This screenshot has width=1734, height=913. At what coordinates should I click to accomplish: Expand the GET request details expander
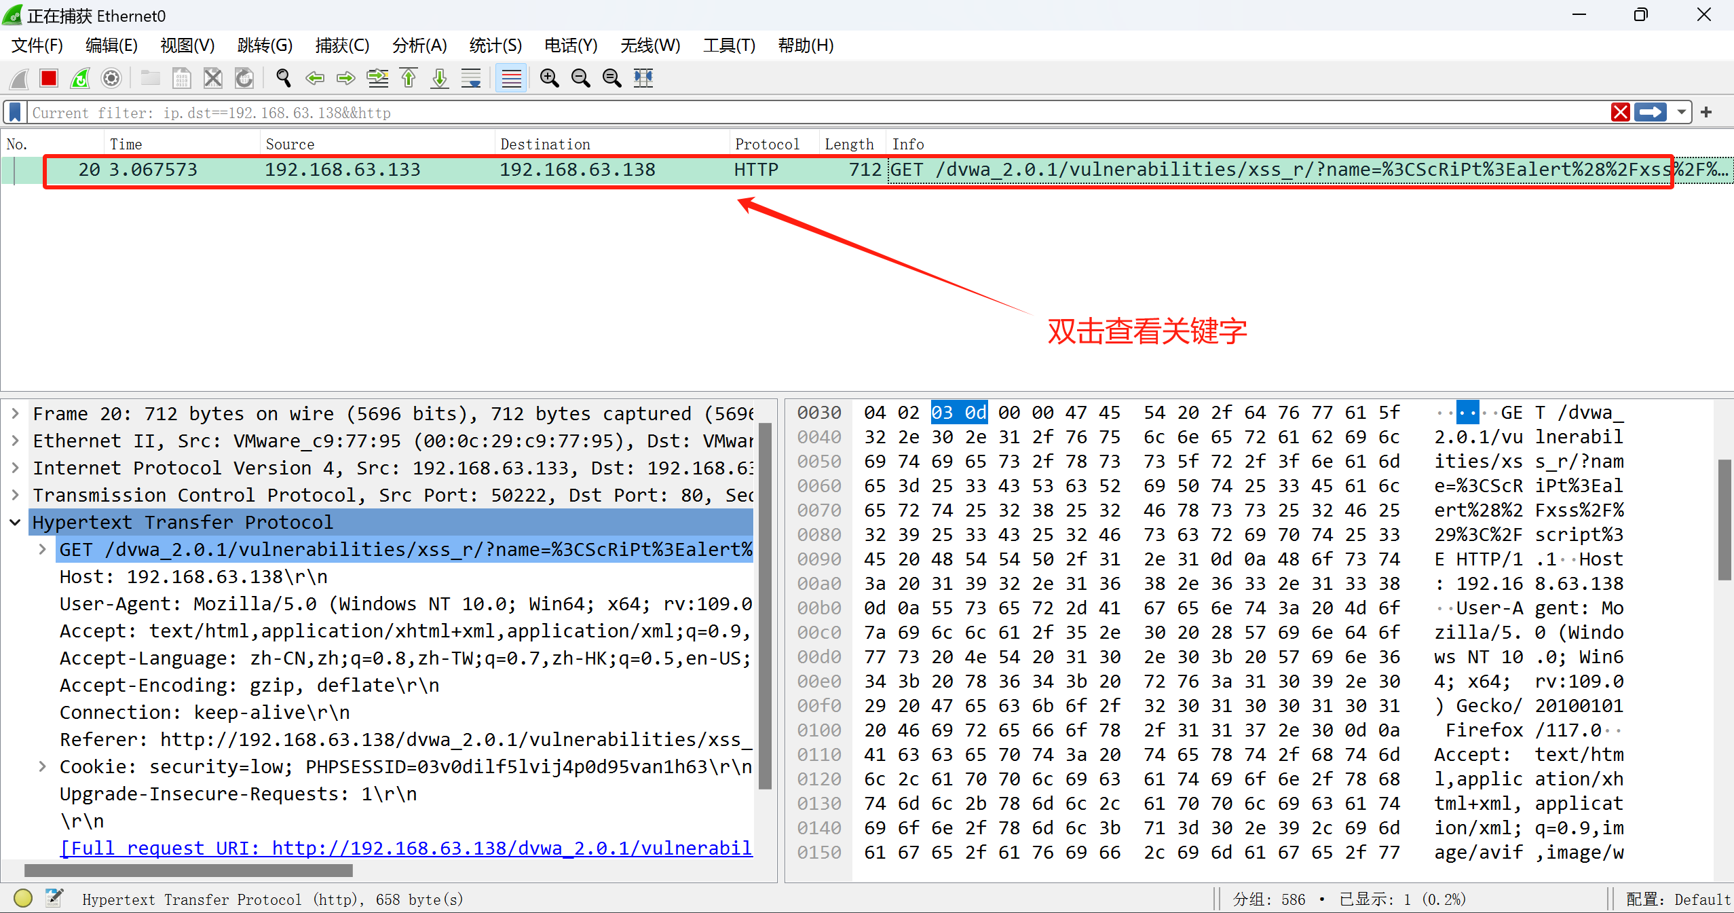[39, 549]
